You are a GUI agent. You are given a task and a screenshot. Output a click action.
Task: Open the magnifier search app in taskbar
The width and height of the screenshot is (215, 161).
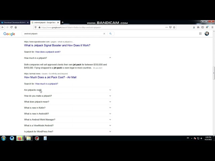click(12, 138)
